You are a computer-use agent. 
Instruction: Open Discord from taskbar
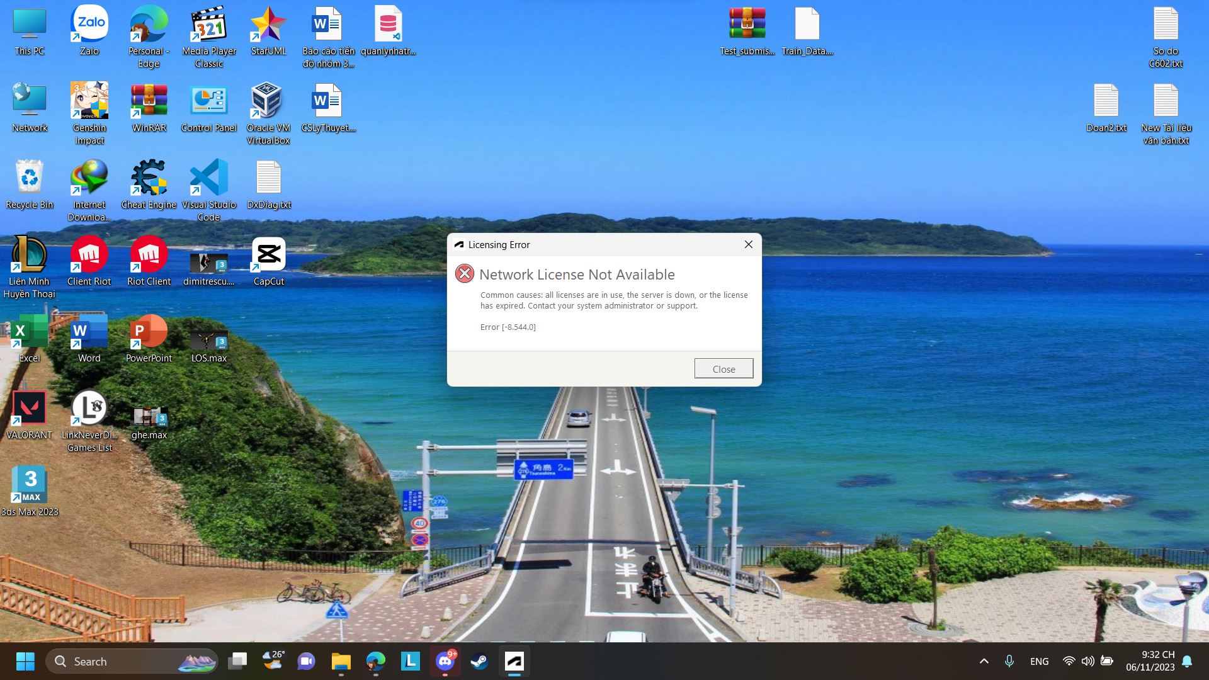(445, 661)
